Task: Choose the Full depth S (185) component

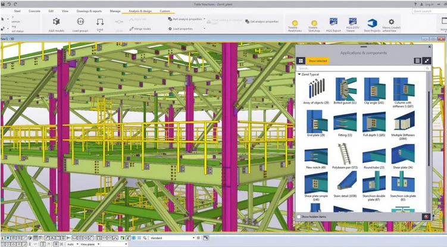Action: click(374, 124)
